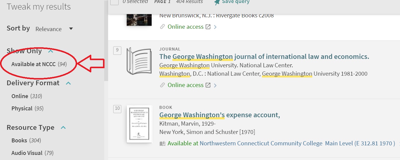Filter results by Books resource type

pos(26,141)
